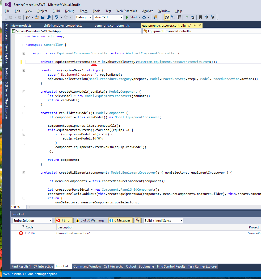Comment out selected lines icon
Viewport: 261px width, 279px height.
click(187, 17)
